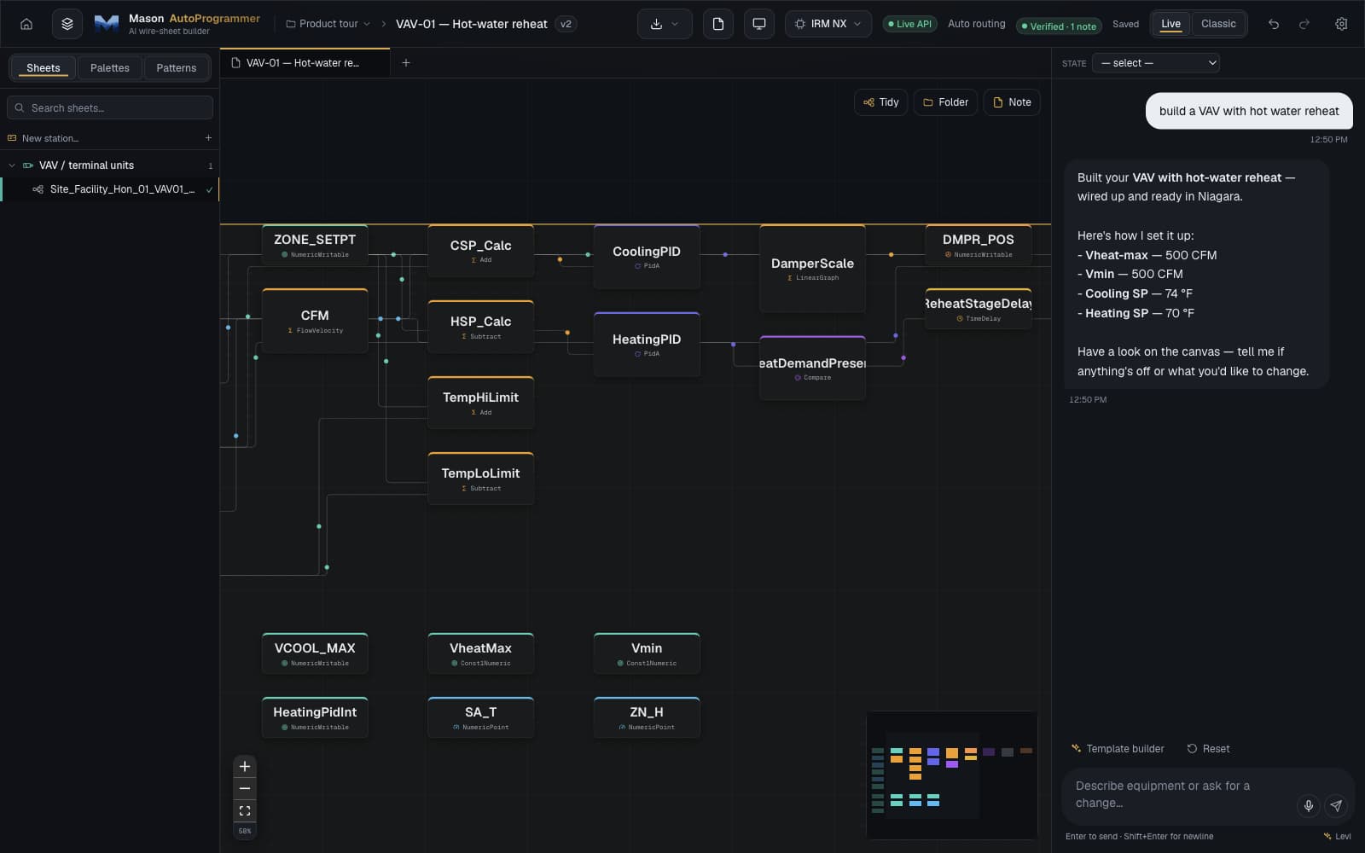Send the chat message
1365x853 pixels.
pyautogui.click(x=1336, y=805)
